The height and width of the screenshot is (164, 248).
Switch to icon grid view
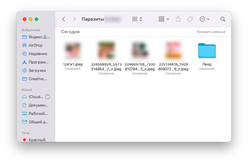click(135, 19)
